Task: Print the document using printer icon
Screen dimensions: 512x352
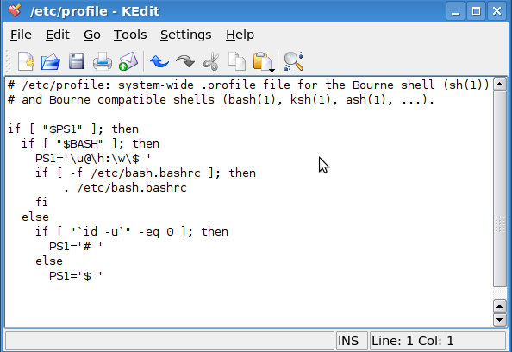Action: pyautogui.click(x=103, y=61)
